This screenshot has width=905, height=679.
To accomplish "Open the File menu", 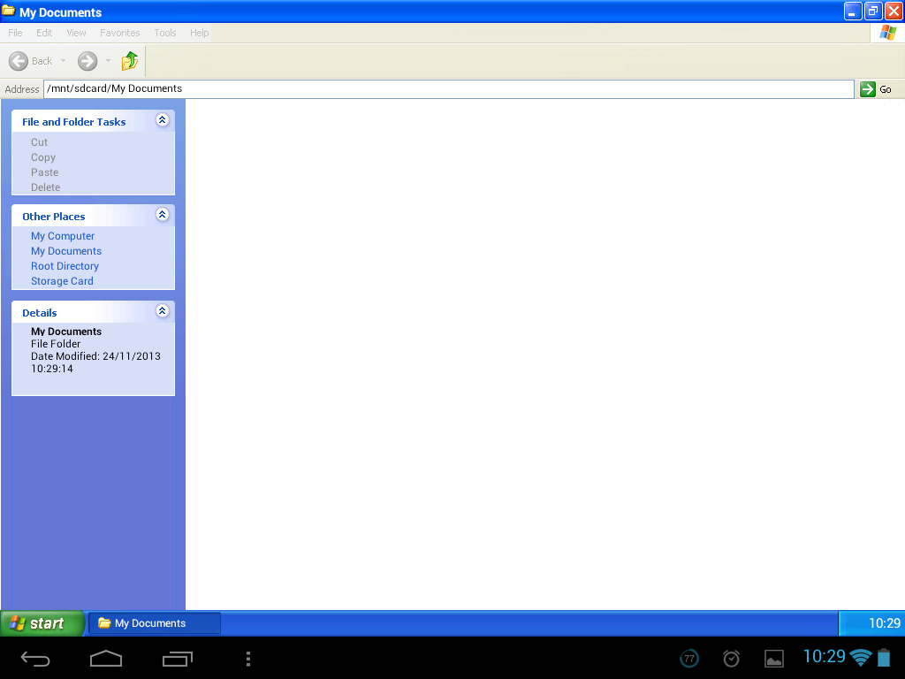I will pyautogui.click(x=15, y=33).
